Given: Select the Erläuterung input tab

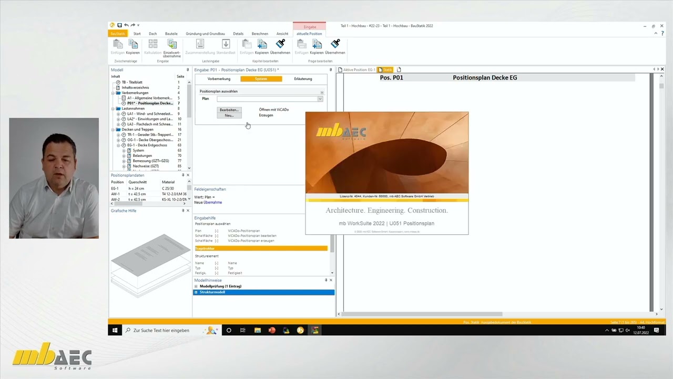Looking at the screenshot, I should click(303, 79).
